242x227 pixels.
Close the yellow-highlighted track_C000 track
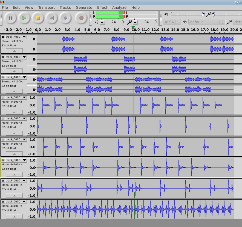[x=3, y=160]
